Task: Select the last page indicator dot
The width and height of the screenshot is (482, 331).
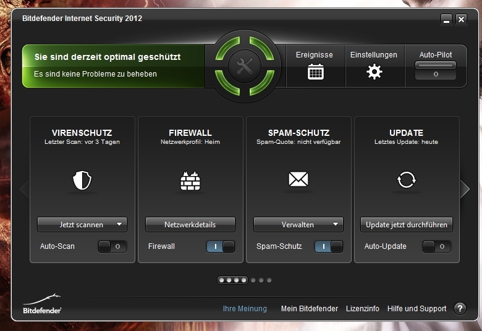Action: (269, 280)
